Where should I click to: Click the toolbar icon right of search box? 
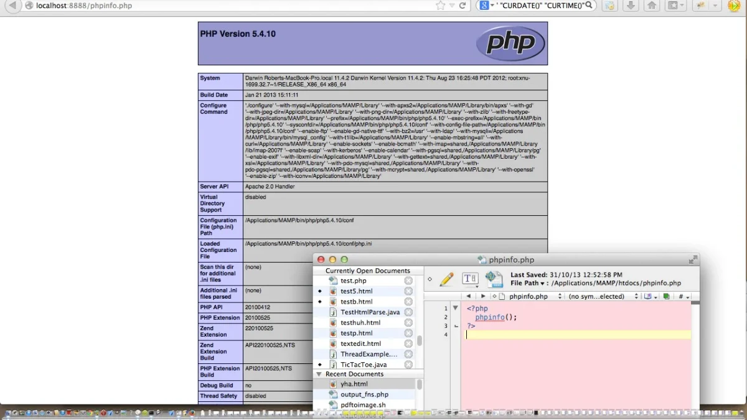[610, 6]
